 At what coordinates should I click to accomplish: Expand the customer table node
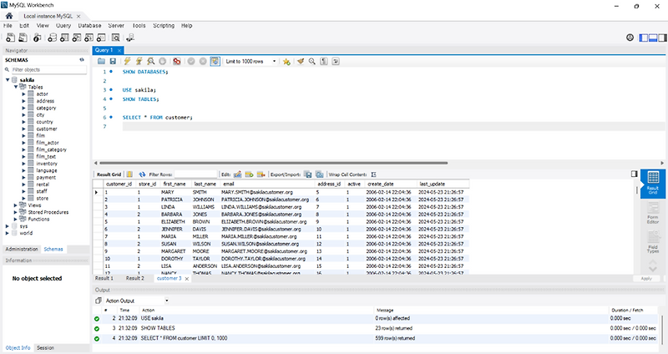(x=24, y=129)
